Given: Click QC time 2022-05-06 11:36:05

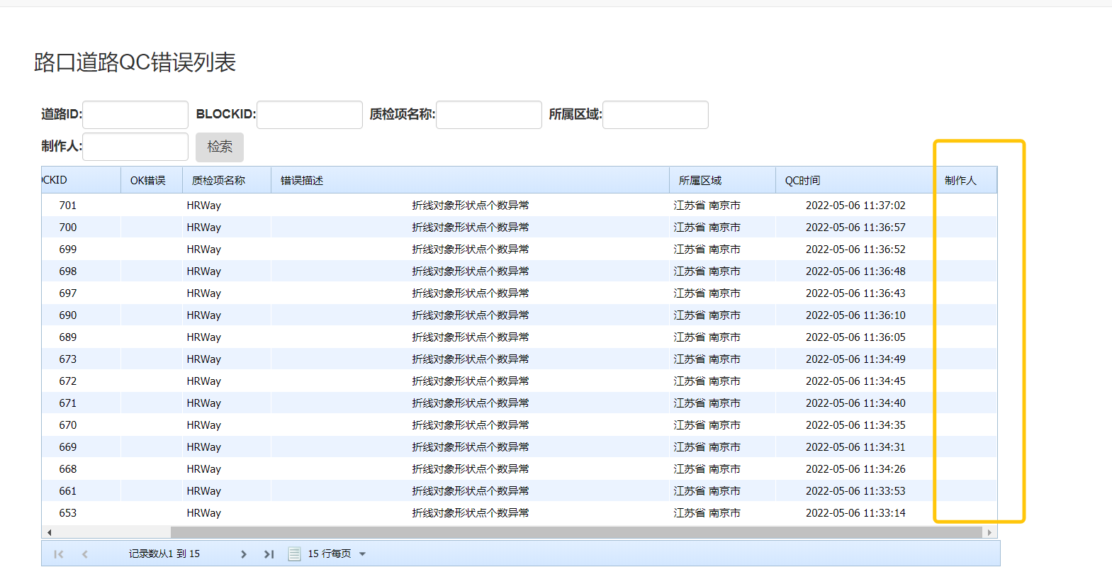Looking at the screenshot, I should coord(855,337).
